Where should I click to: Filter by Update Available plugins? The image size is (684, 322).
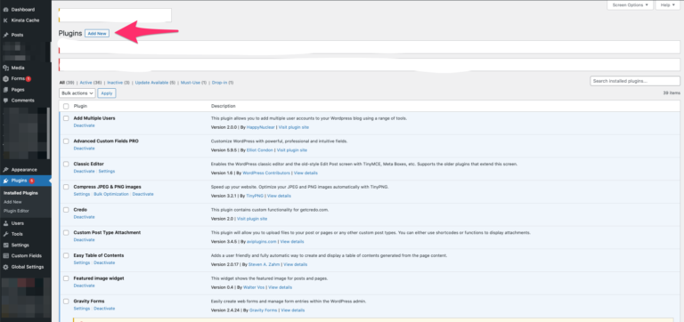click(x=151, y=83)
